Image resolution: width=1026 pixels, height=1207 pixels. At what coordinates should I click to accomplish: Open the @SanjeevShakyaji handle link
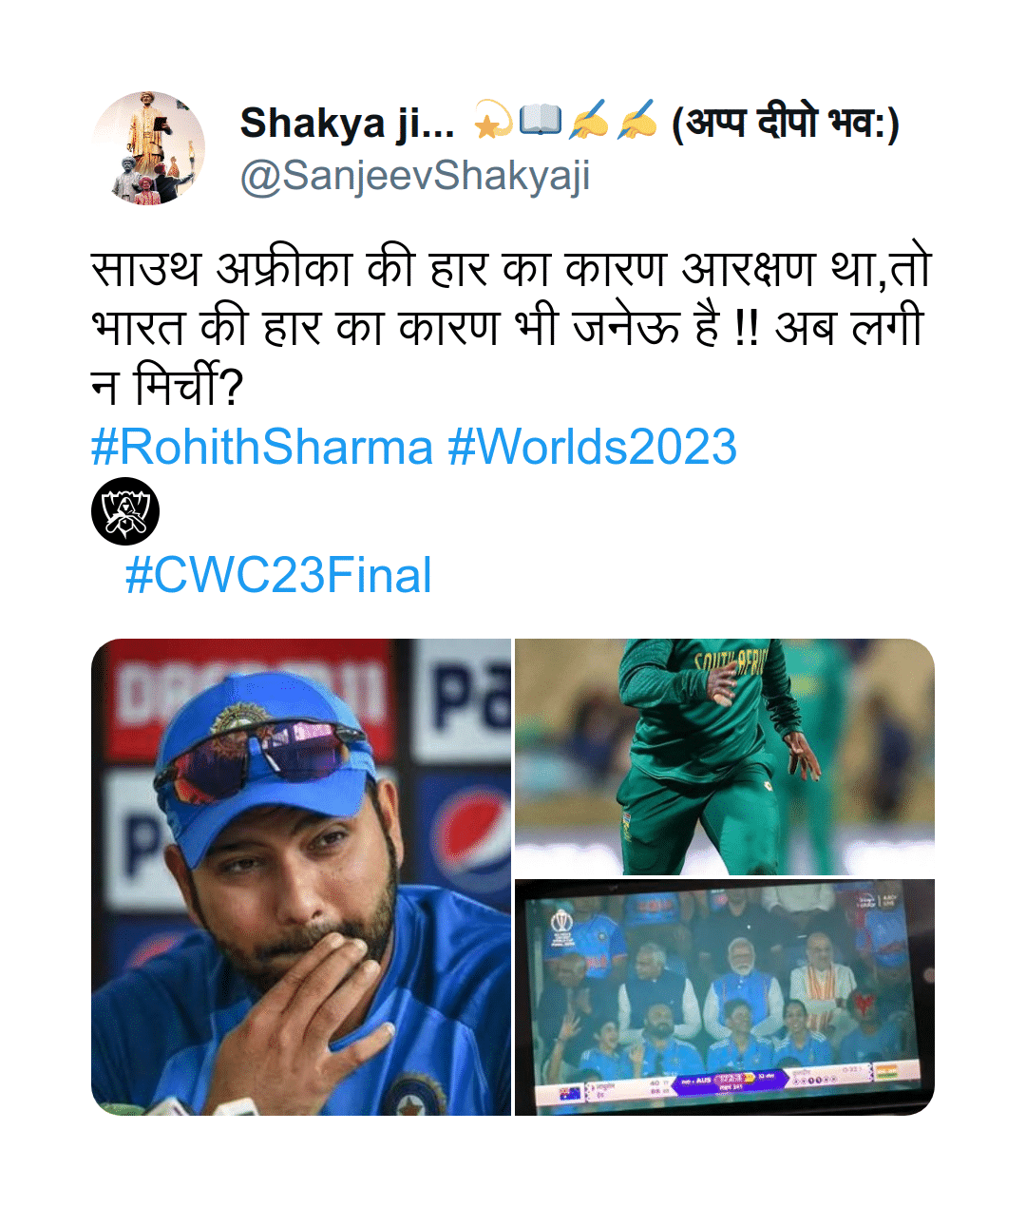[x=415, y=176]
